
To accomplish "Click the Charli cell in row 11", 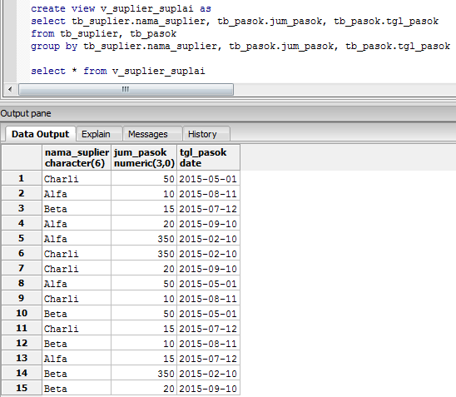I will point(77,328).
